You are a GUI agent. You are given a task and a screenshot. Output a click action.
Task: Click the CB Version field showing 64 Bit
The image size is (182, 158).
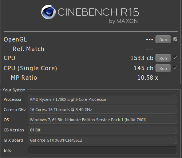[x=102, y=130]
